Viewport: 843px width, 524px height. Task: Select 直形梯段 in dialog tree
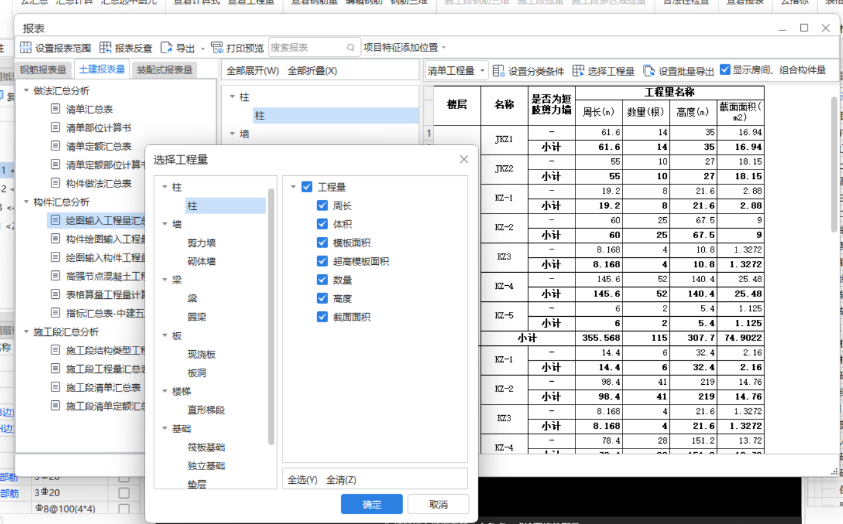pos(206,410)
